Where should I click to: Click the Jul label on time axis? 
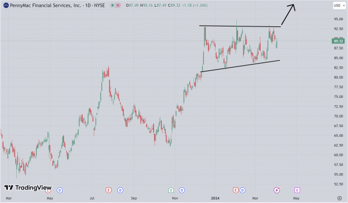92,198
